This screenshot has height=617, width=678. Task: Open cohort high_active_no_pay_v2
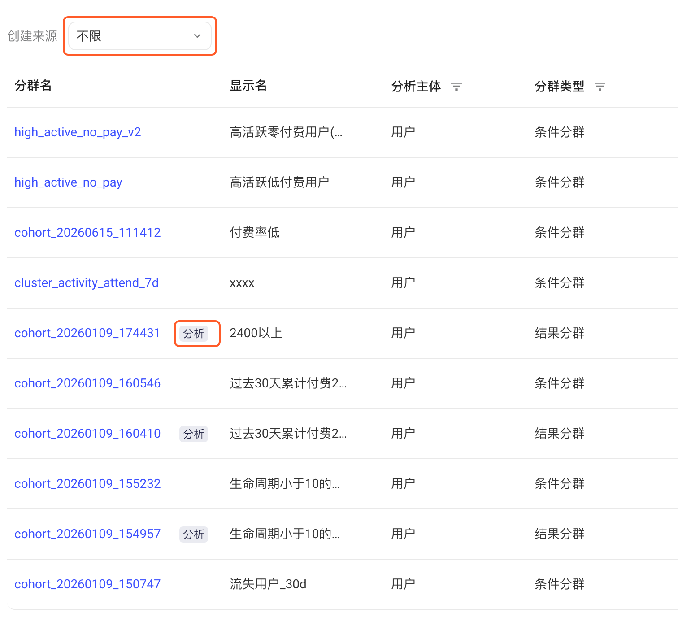point(78,132)
